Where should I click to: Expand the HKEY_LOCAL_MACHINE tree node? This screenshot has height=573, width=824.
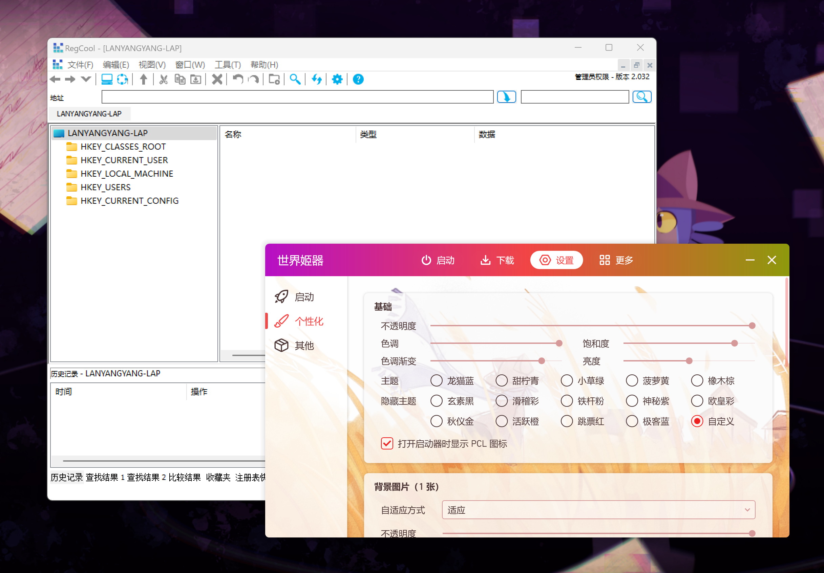pyautogui.click(x=126, y=174)
